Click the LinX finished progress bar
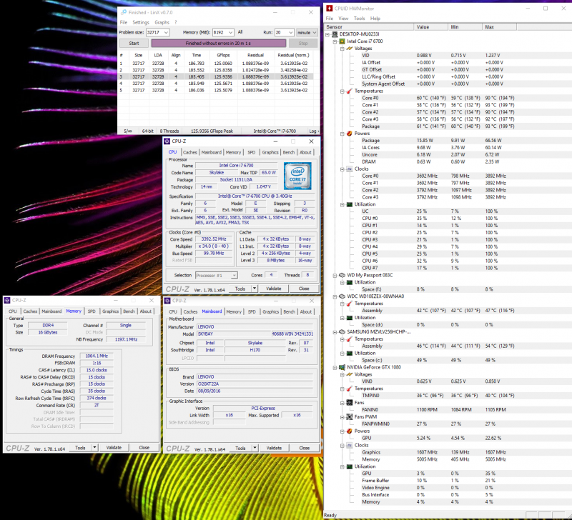This screenshot has width=572, height=520. [219, 44]
